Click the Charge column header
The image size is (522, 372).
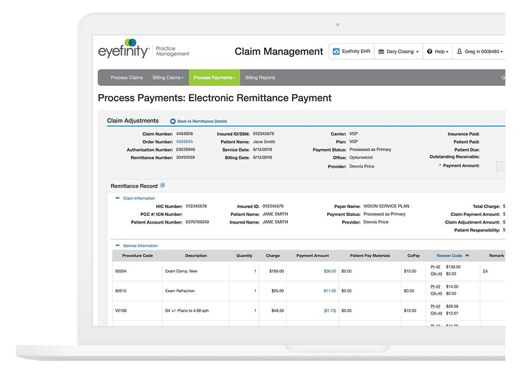pyautogui.click(x=273, y=255)
